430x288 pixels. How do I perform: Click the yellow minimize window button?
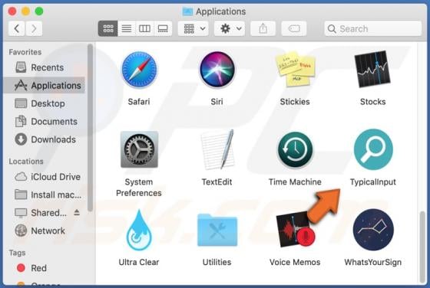[26, 11]
